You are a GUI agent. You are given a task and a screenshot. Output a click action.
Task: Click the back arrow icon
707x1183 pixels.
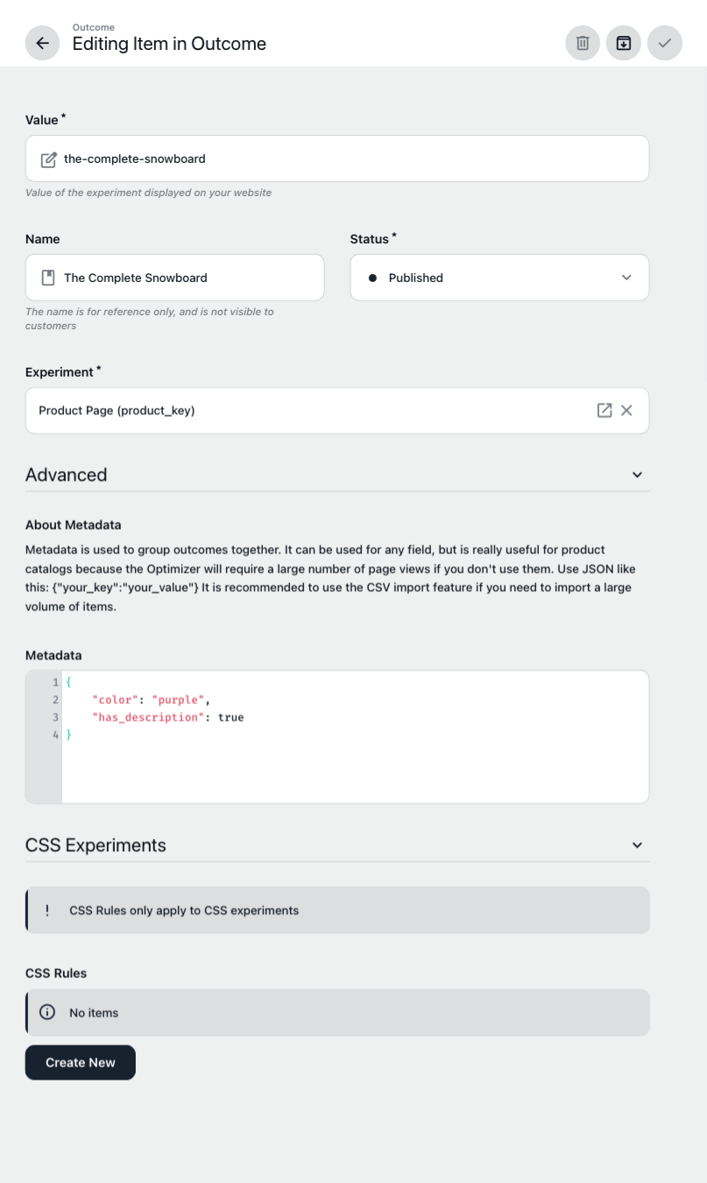(42, 43)
